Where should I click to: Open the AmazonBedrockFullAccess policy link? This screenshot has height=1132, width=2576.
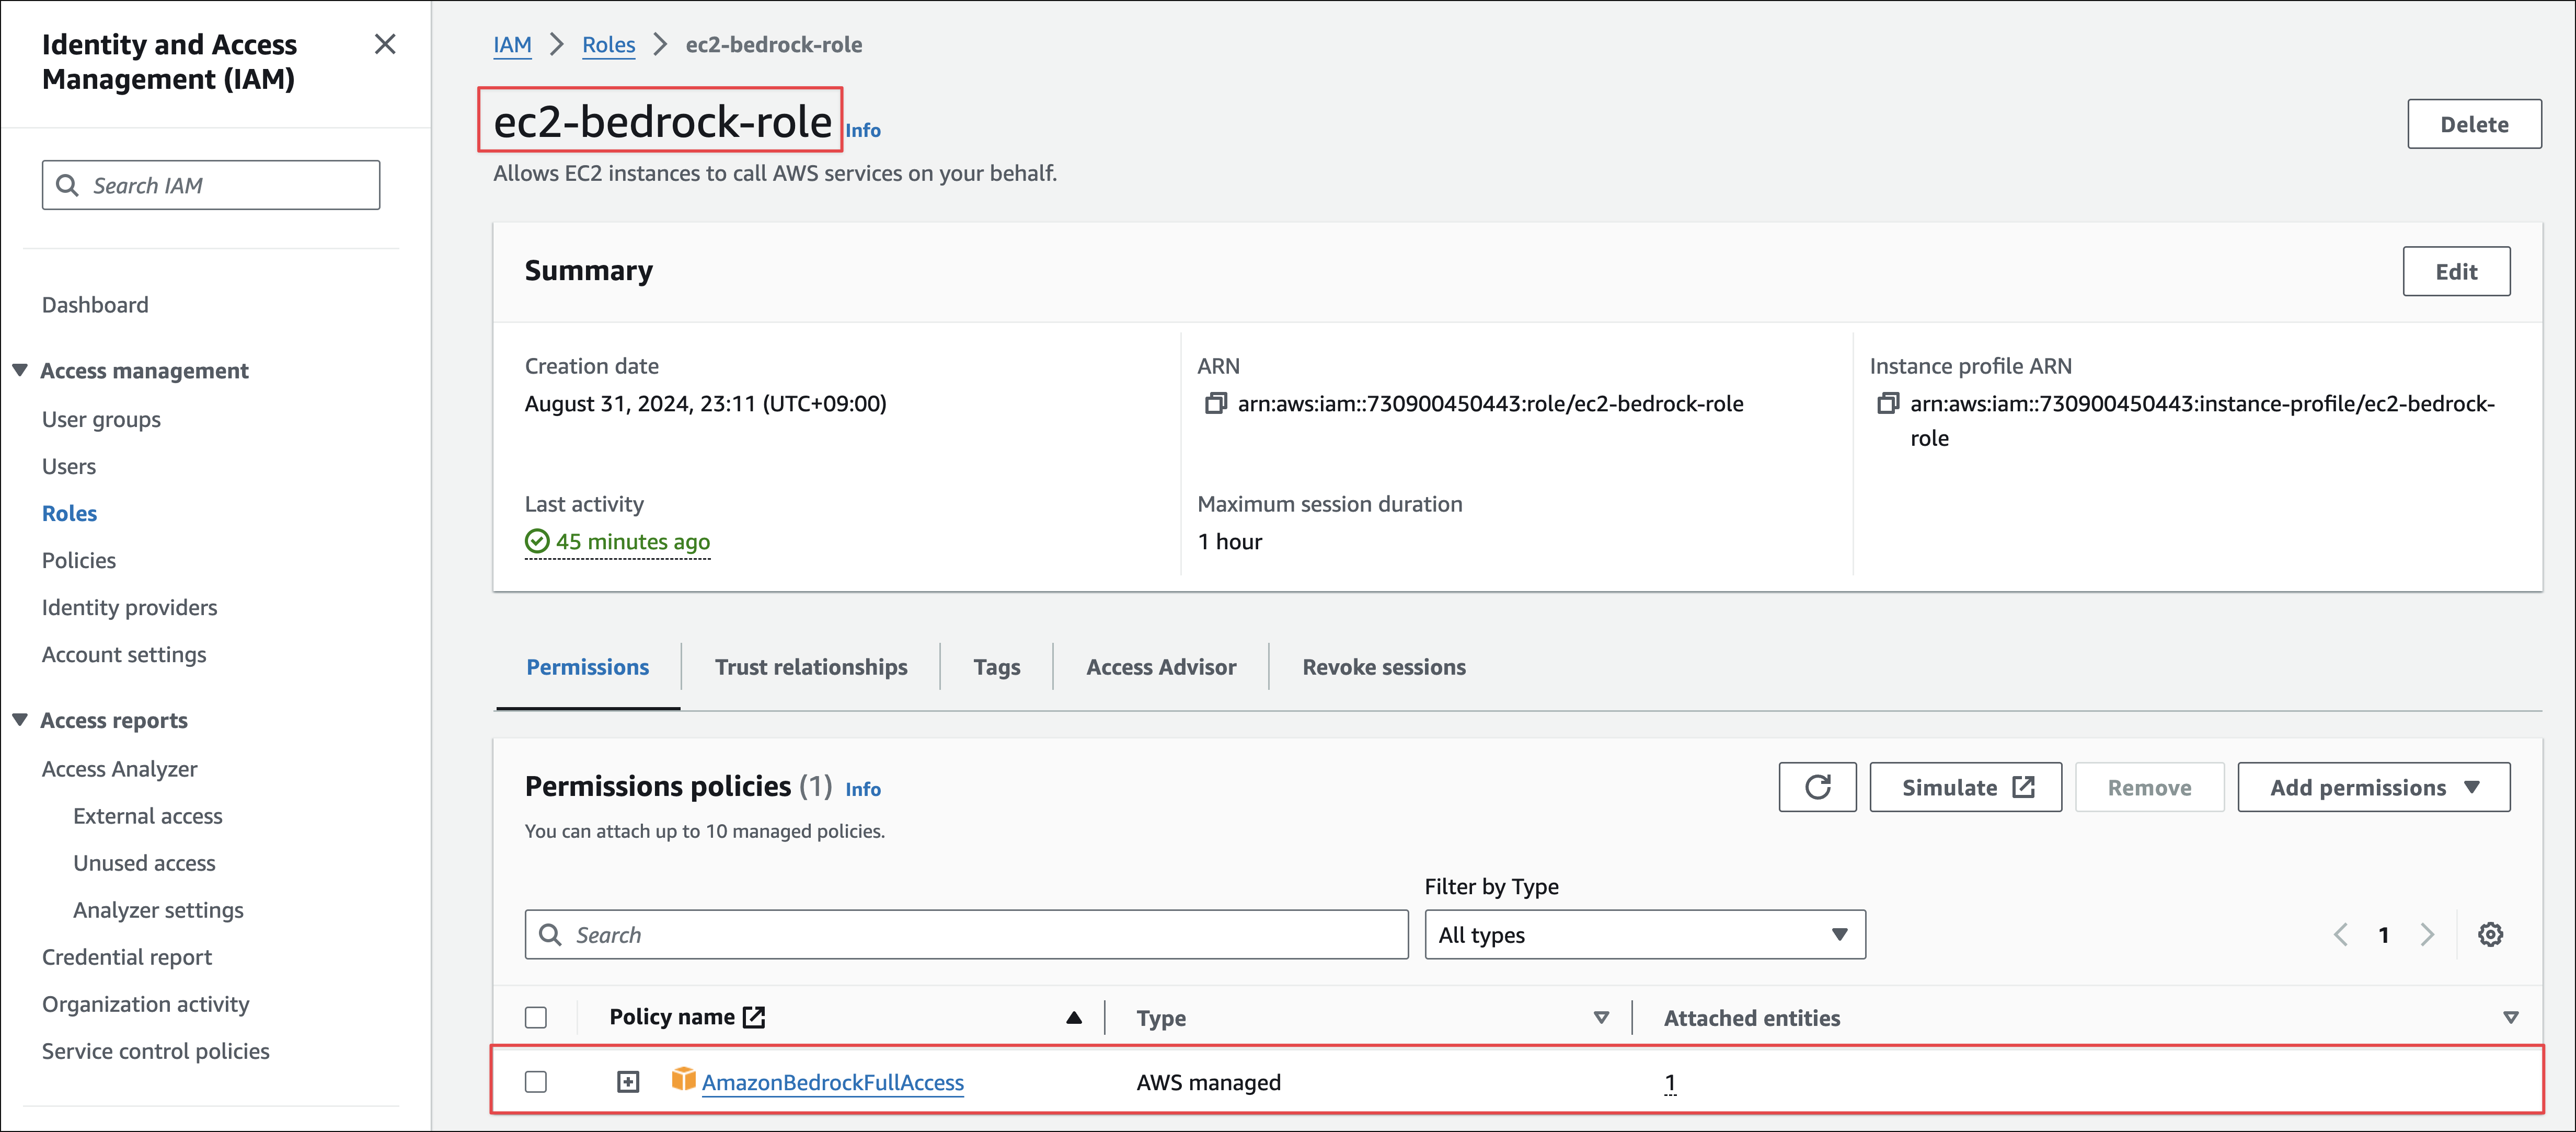pyautogui.click(x=832, y=1082)
